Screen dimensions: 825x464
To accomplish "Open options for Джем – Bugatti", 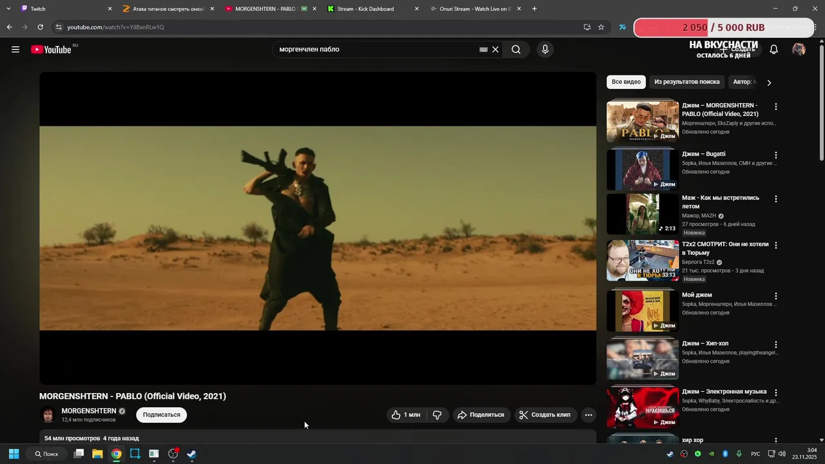I will (776, 155).
